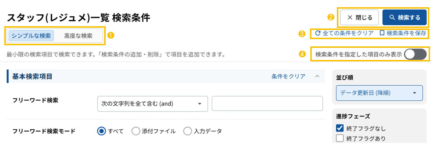Select the 添付ファイル radio option

point(136,131)
